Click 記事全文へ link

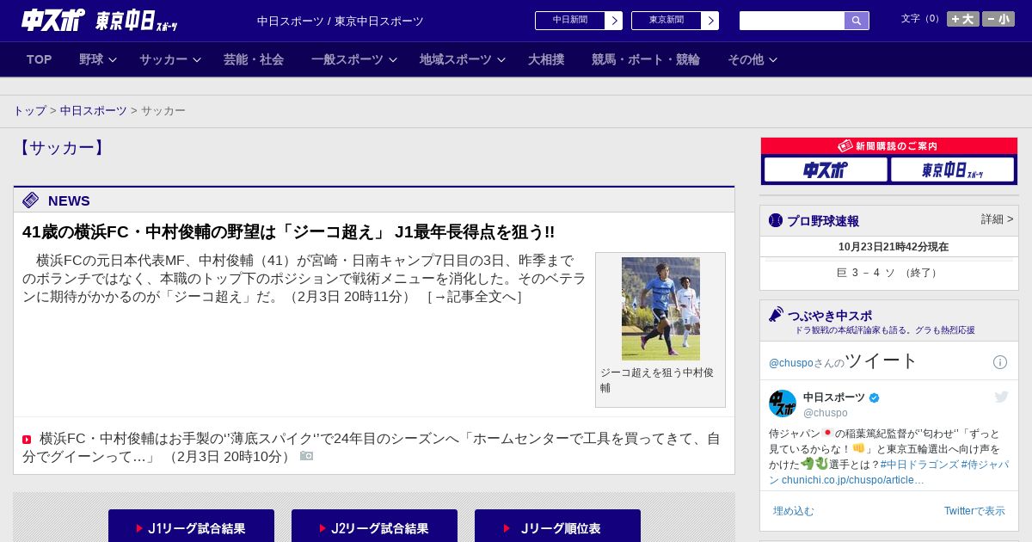pyautogui.click(x=475, y=297)
